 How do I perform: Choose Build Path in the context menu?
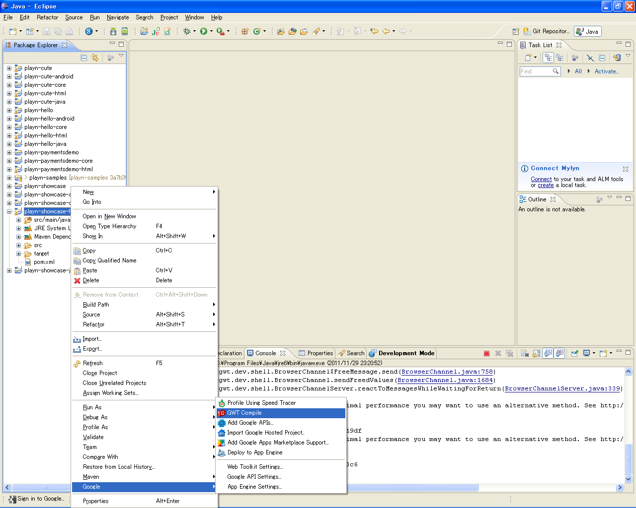coord(144,305)
